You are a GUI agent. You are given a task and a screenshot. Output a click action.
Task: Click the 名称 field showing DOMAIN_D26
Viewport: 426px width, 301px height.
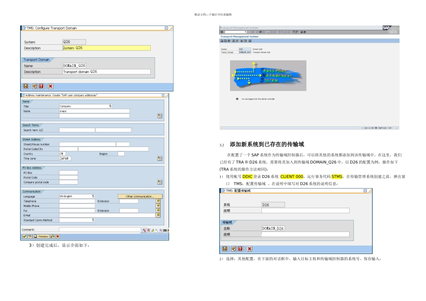pyautogui.click(x=273, y=228)
